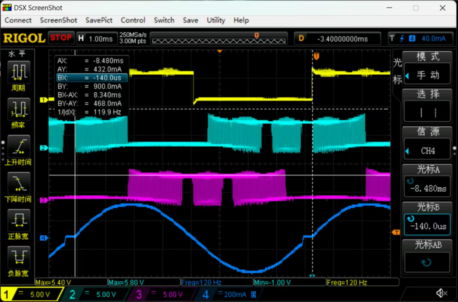Image resolution: width=458 pixels, height=302 pixels.
Task: Select the Negative Pulse Width (负脉宽) icon
Action: point(18,257)
